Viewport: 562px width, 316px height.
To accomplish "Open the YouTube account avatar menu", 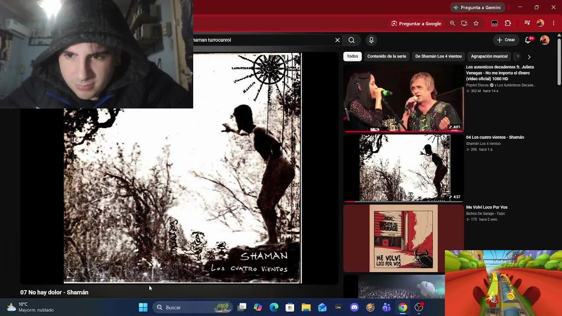I will coord(544,40).
